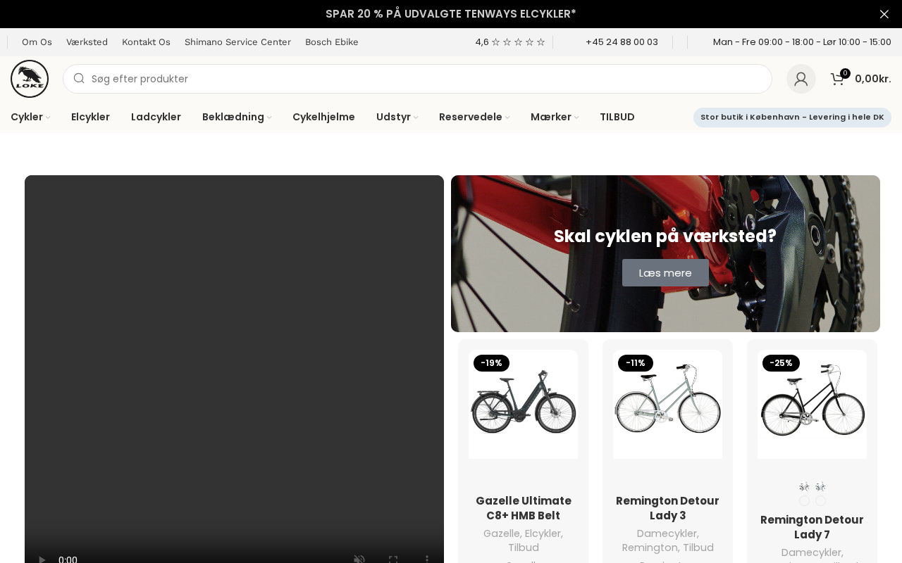Image resolution: width=902 pixels, height=563 pixels.
Task: Open the Kontakt Os page
Action: (146, 42)
